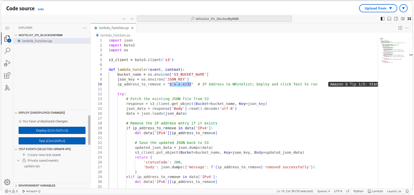The height and width of the screenshot is (195, 414).
Task: Select the update-ips test event
Action: click(x=32, y=166)
